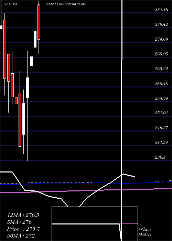
Task: Click the 251.01 price label
Action: click(161, 113)
